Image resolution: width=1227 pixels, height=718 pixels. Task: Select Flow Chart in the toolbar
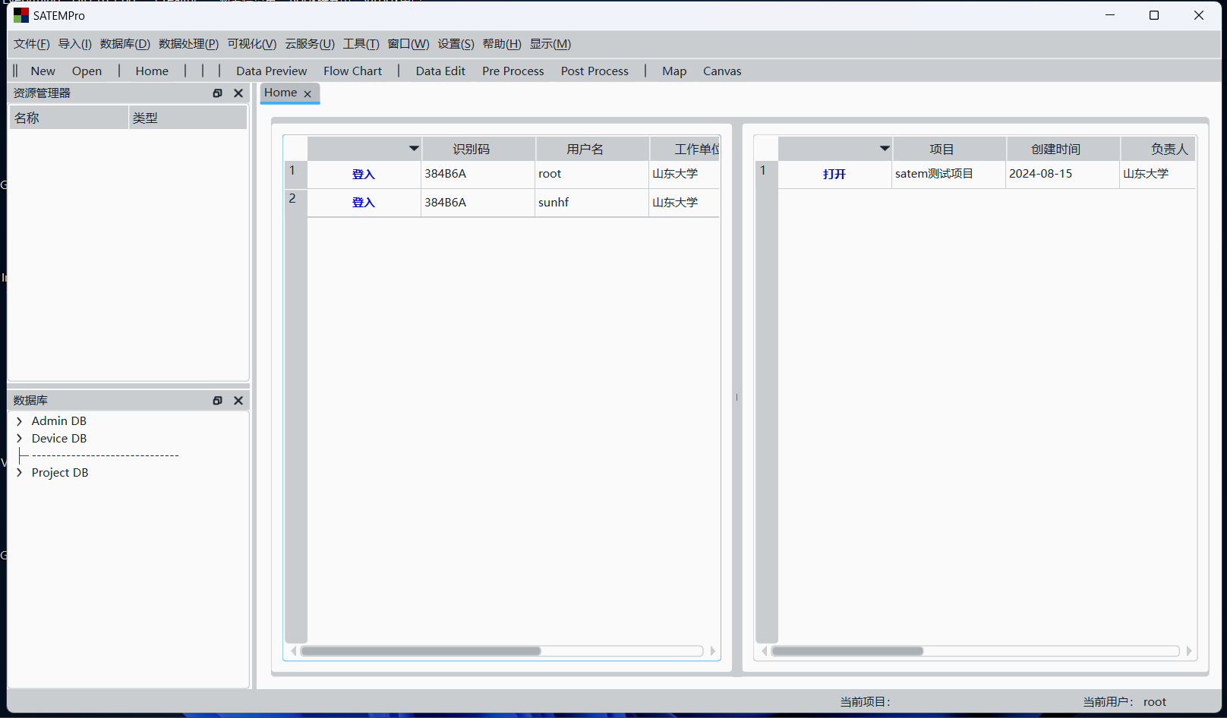tap(352, 71)
